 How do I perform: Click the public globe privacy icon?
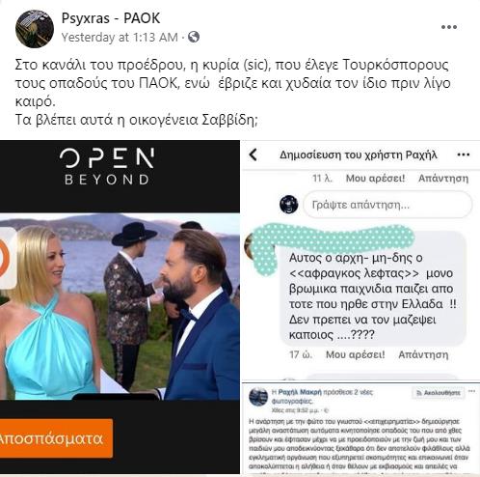[194, 37]
